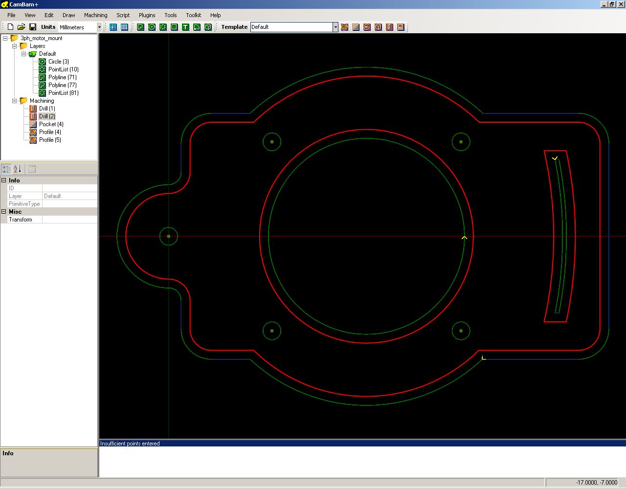Select the PointList (81) tree item
The width and height of the screenshot is (626, 489).
(64, 93)
